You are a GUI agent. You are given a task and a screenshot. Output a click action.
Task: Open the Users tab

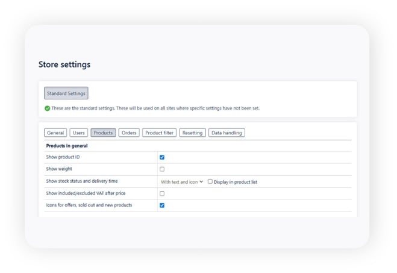pyautogui.click(x=78, y=133)
